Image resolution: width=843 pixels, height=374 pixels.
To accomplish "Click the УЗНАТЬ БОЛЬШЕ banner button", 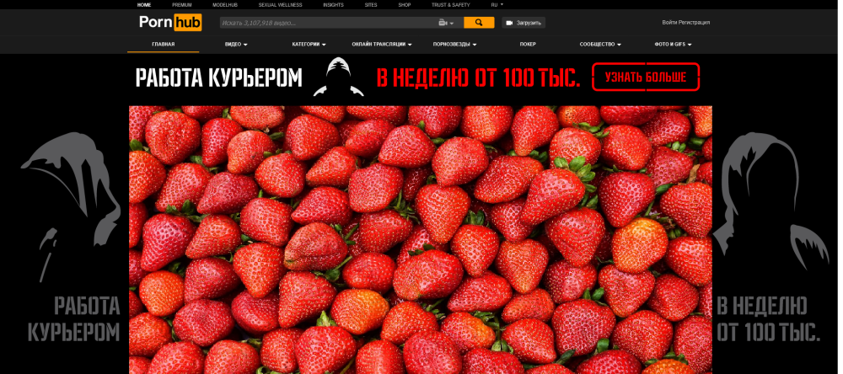I will coord(646,77).
